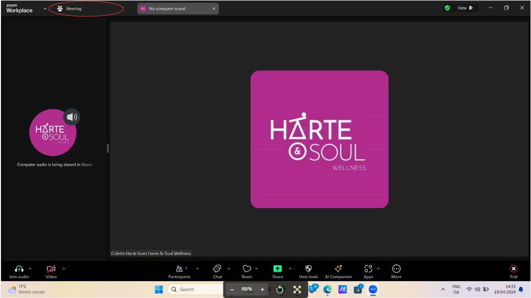Viewport: 531px width, 298px height.
Task: Click the ENG GA language indicator
Action: click(456, 290)
